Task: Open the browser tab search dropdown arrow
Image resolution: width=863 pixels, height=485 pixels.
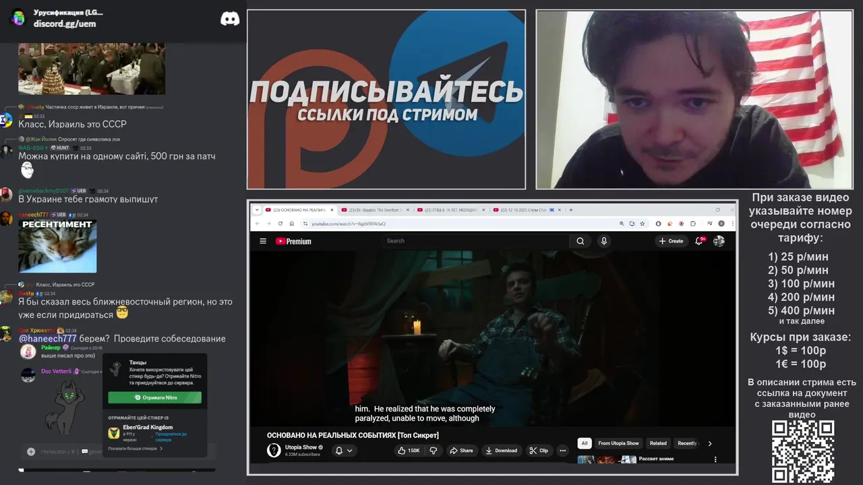Action: (257, 209)
